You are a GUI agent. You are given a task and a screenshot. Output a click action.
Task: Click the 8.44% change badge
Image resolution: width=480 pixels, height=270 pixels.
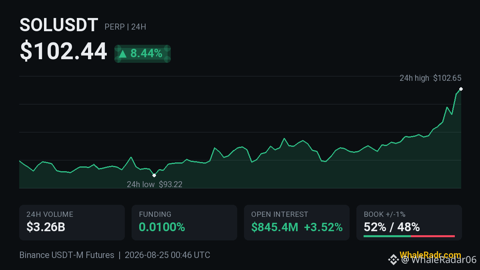tap(143, 54)
